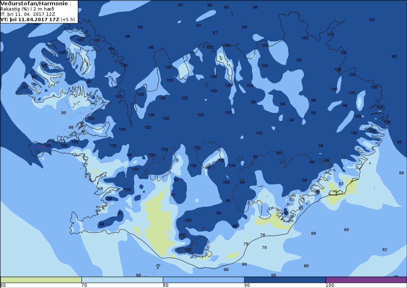Click the yellow-green 60–70 legend swatch
The image size is (407, 288).
(41, 280)
